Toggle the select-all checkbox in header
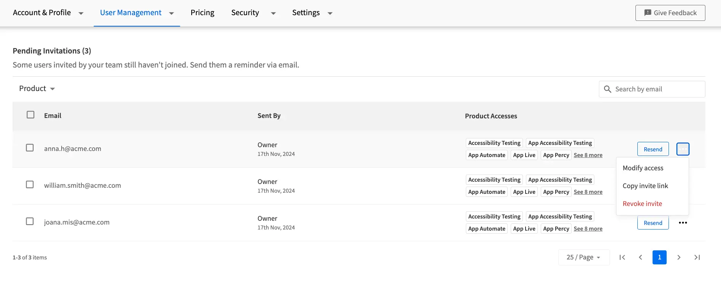 [x=30, y=115]
